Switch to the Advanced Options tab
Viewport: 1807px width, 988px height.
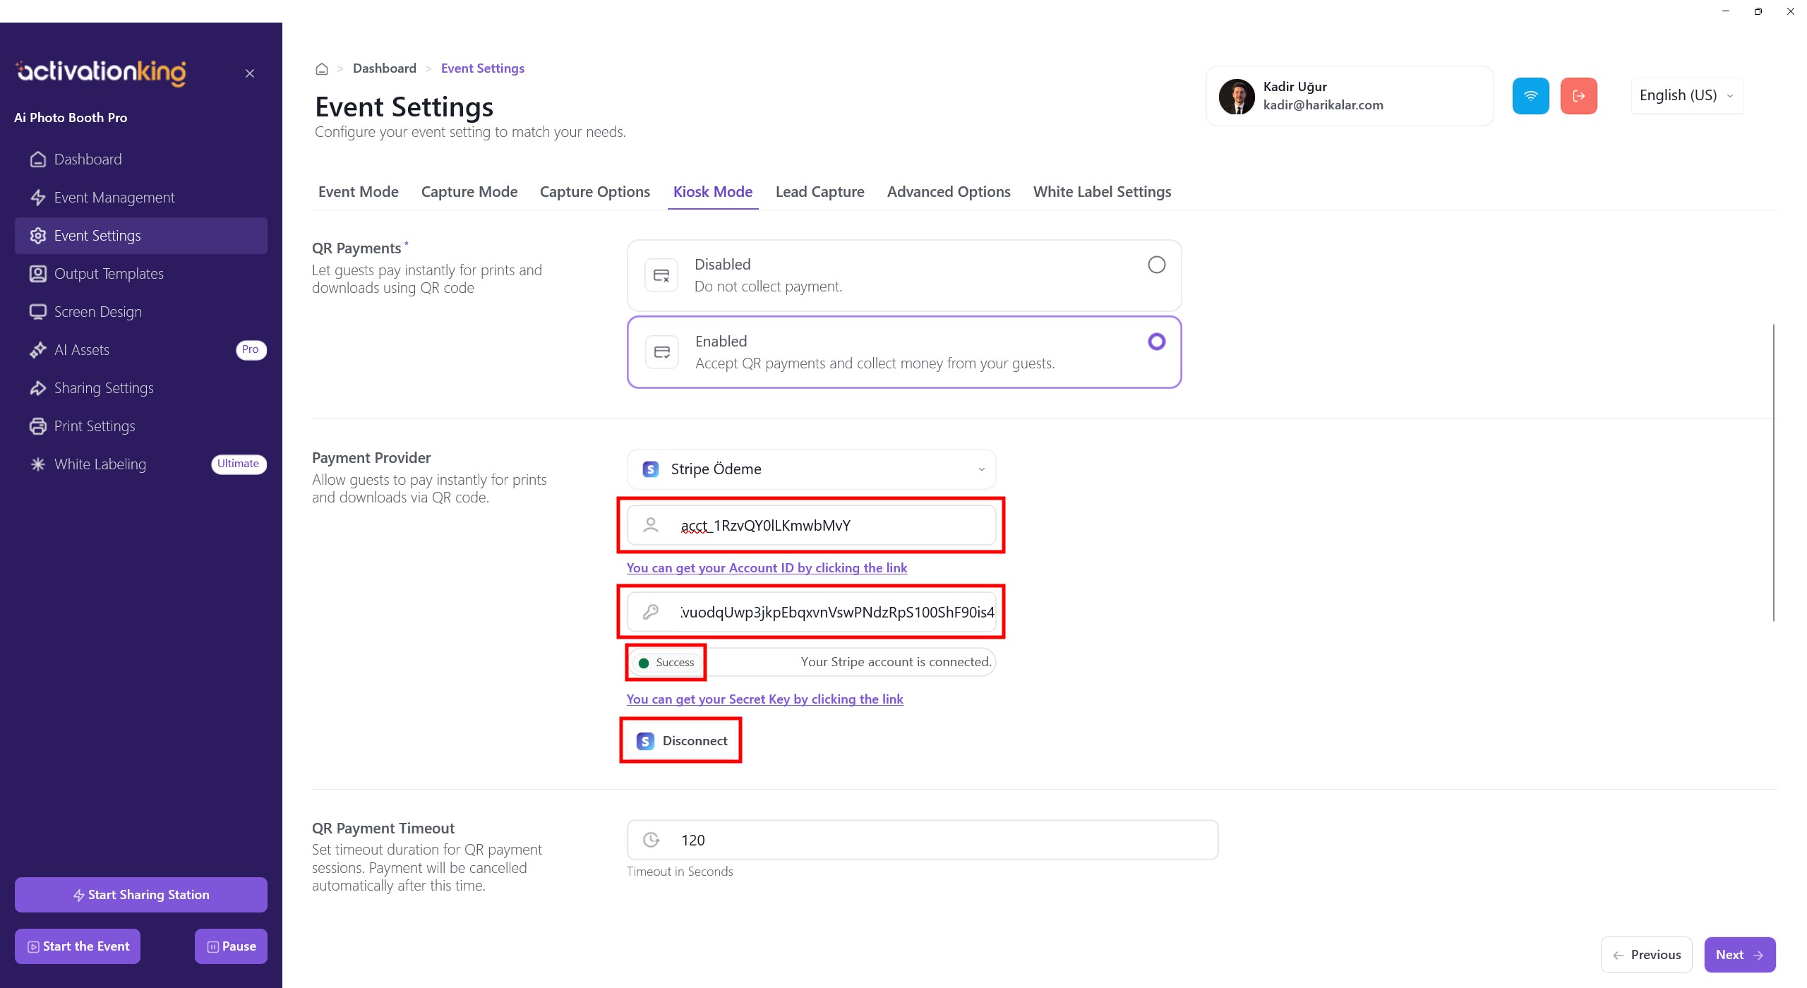point(948,192)
